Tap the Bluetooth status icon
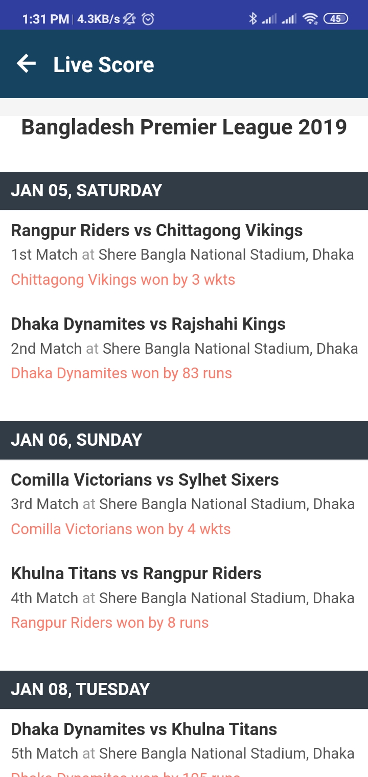The image size is (368, 777). [x=252, y=19]
